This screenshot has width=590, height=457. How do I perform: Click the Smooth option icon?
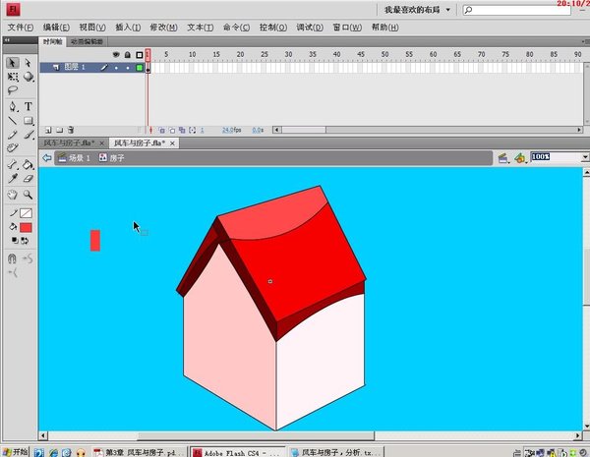point(28,258)
